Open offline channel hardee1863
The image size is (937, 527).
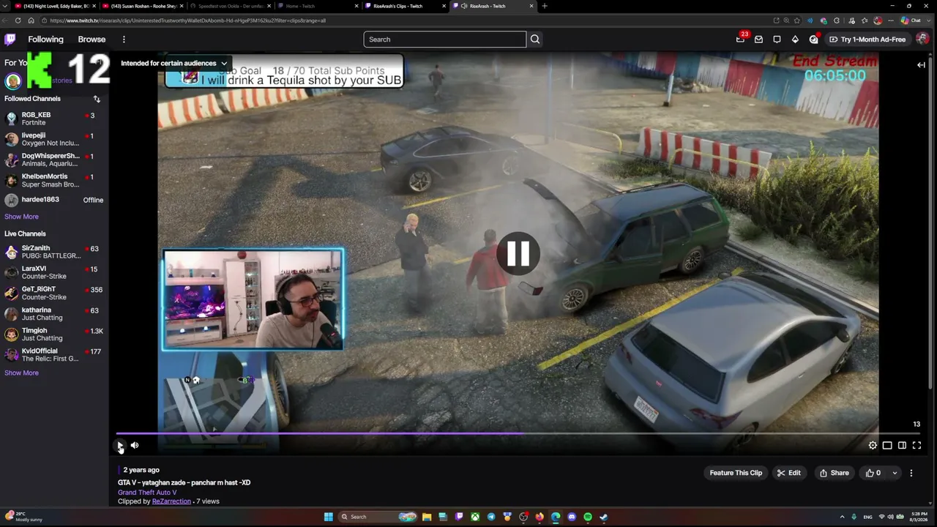point(54,200)
